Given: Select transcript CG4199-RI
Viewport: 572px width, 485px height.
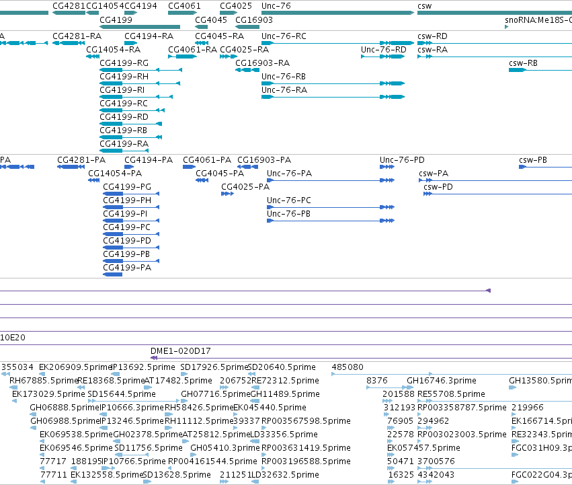Looking at the screenshot, I should (136, 97).
